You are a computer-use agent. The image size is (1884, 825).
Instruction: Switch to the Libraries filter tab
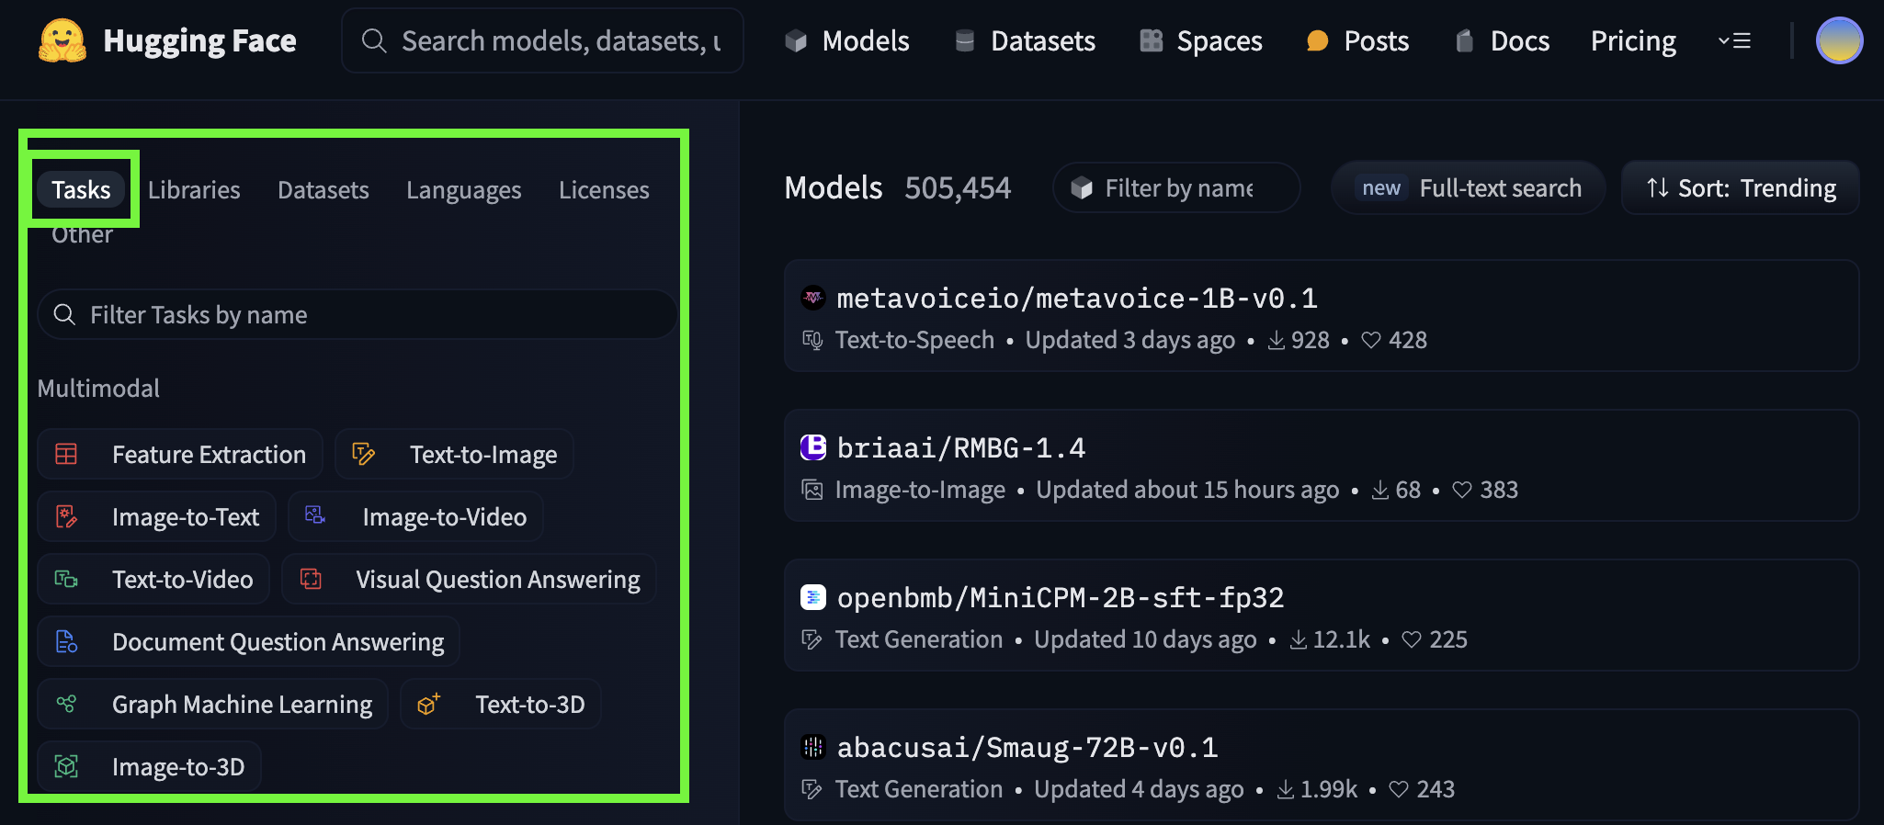(x=194, y=189)
